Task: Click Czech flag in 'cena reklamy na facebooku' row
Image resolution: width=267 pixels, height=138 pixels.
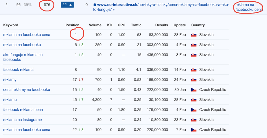Action: (194, 90)
